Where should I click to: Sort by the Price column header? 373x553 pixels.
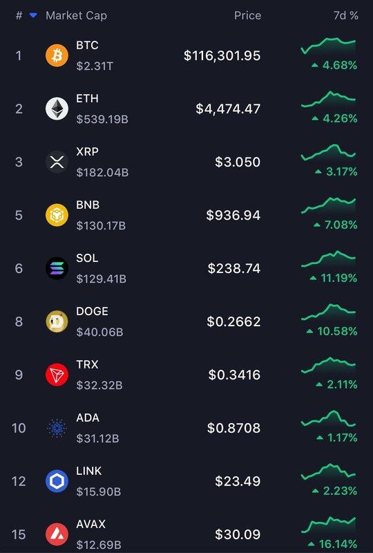pos(247,15)
